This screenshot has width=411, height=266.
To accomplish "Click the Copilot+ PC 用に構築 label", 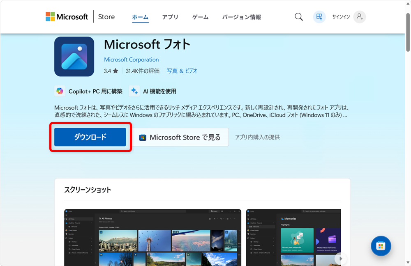I will [x=95, y=92].
